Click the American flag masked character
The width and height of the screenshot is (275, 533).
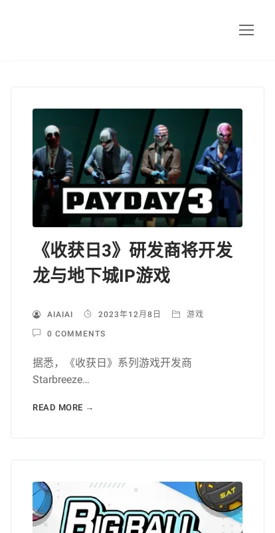coord(161,153)
